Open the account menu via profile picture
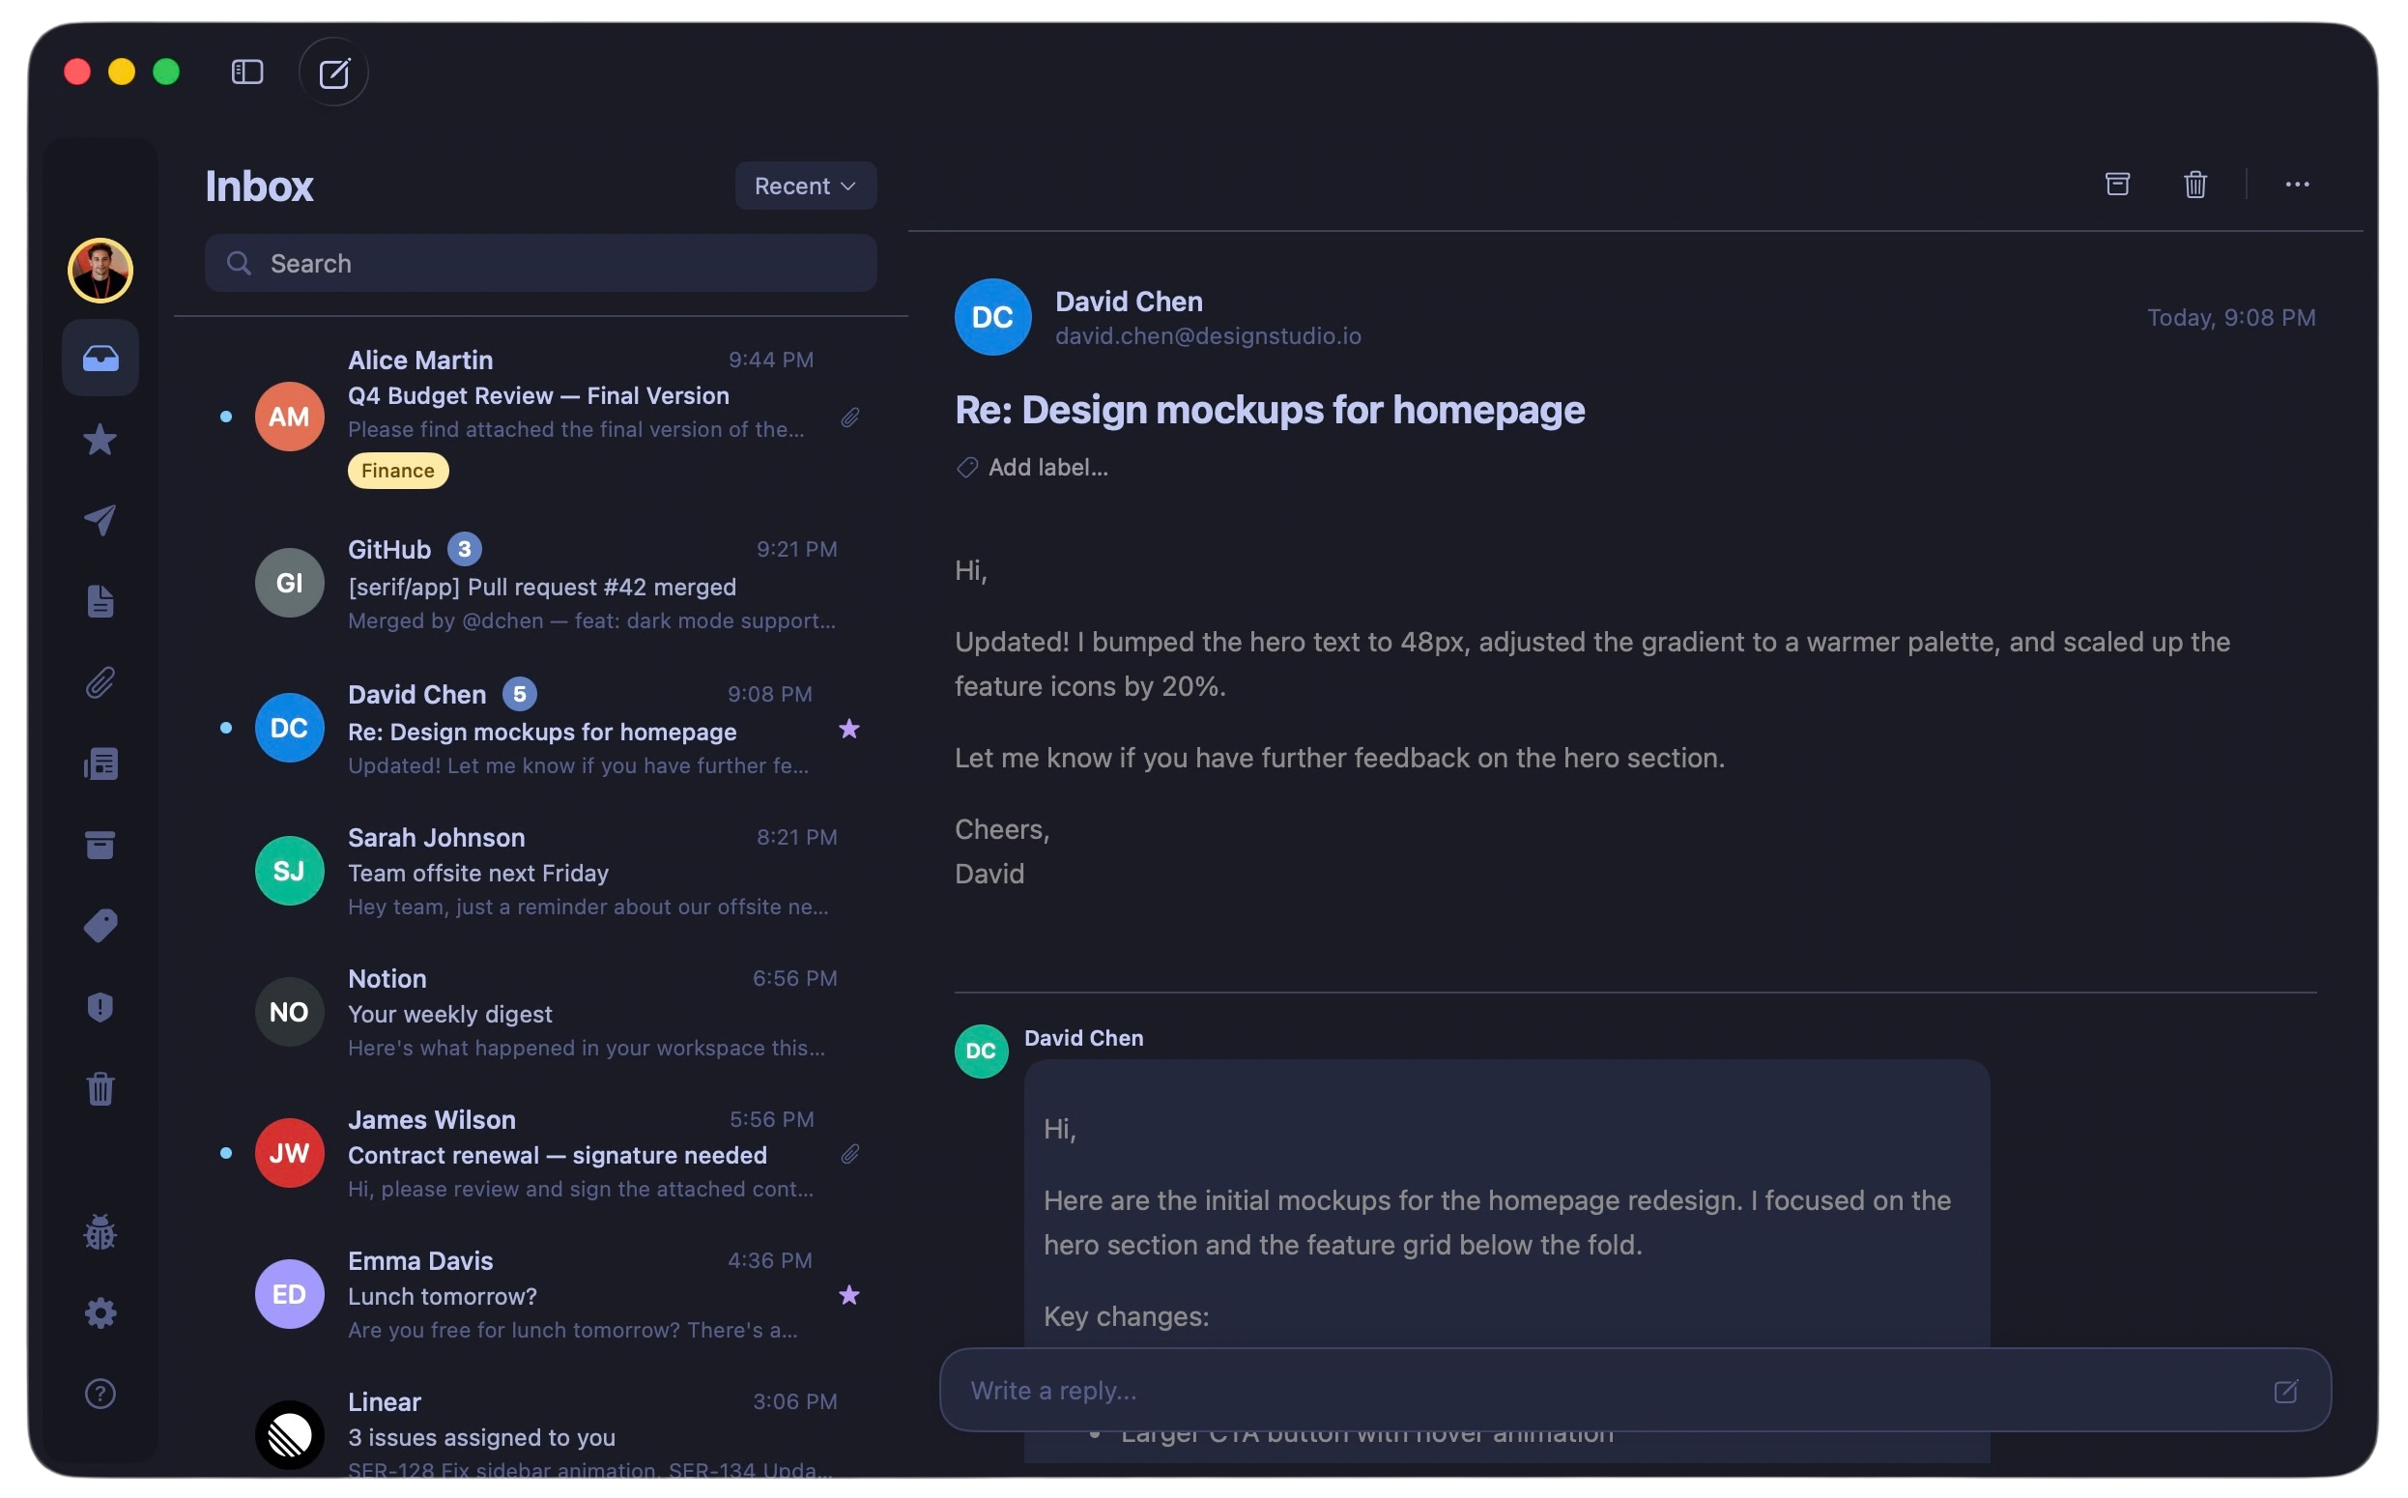 (x=100, y=270)
